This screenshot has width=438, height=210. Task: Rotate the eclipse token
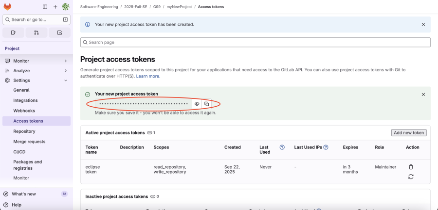point(411,177)
